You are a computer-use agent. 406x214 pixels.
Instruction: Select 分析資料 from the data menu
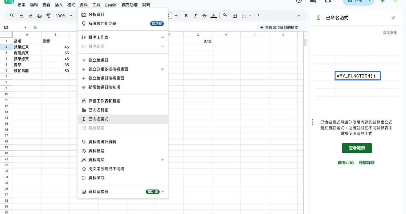(x=123, y=14)
